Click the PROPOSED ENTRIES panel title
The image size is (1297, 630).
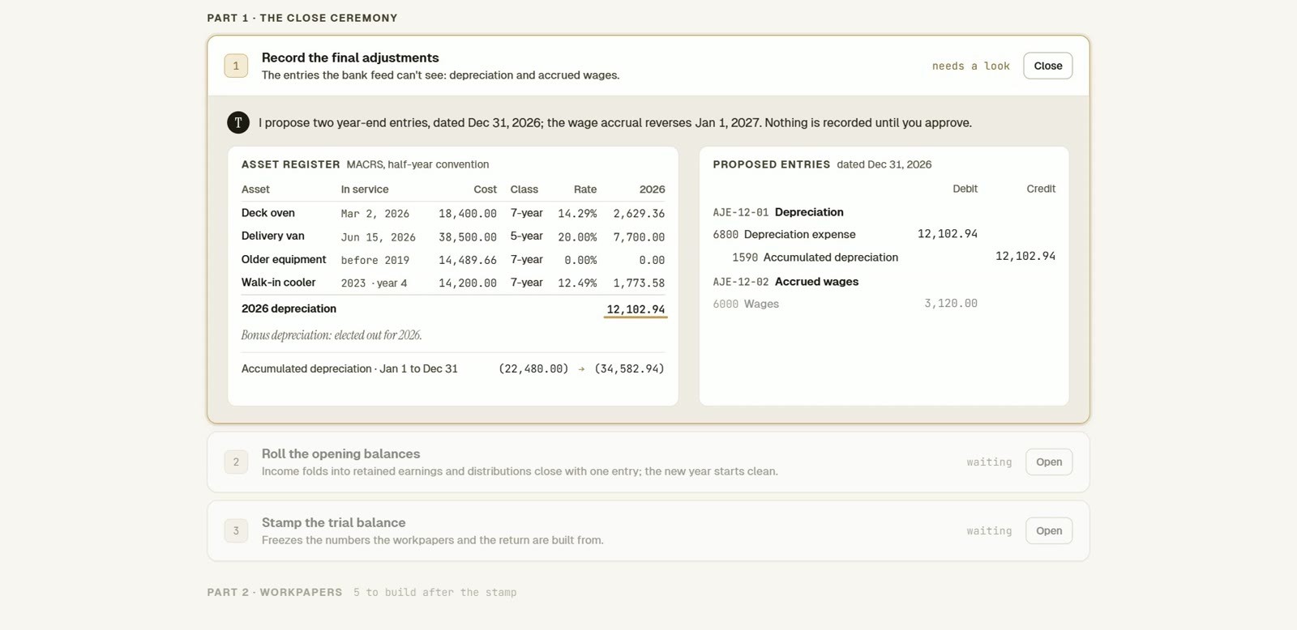771,164
